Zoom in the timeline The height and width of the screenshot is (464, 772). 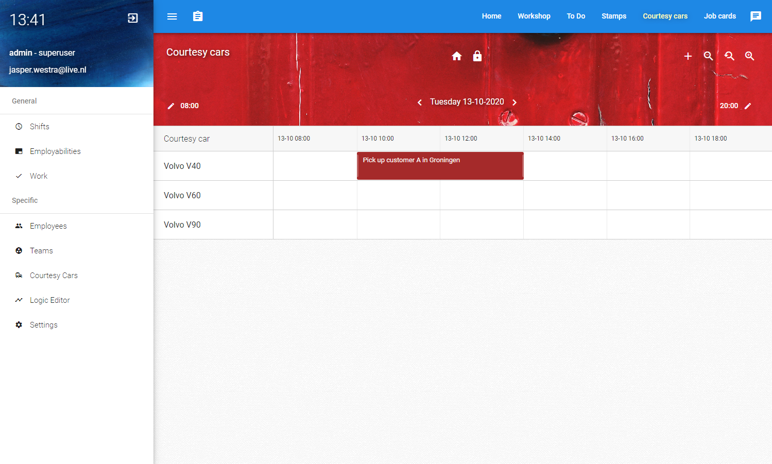point(750,56)
